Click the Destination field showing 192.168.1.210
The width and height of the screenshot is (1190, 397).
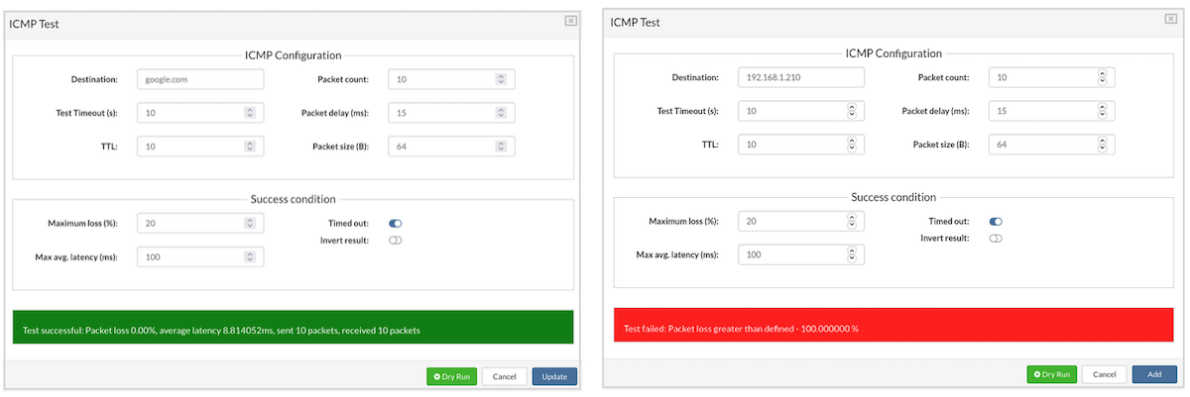point(800,77)
